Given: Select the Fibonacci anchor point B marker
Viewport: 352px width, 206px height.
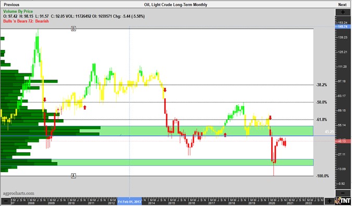Looking at the screenshot, I should [x=74, y=29].
